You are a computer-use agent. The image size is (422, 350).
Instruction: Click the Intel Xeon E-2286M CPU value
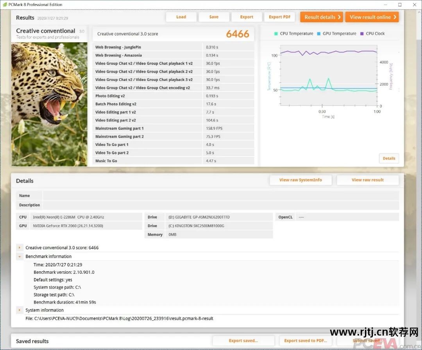tap(69, 217)
